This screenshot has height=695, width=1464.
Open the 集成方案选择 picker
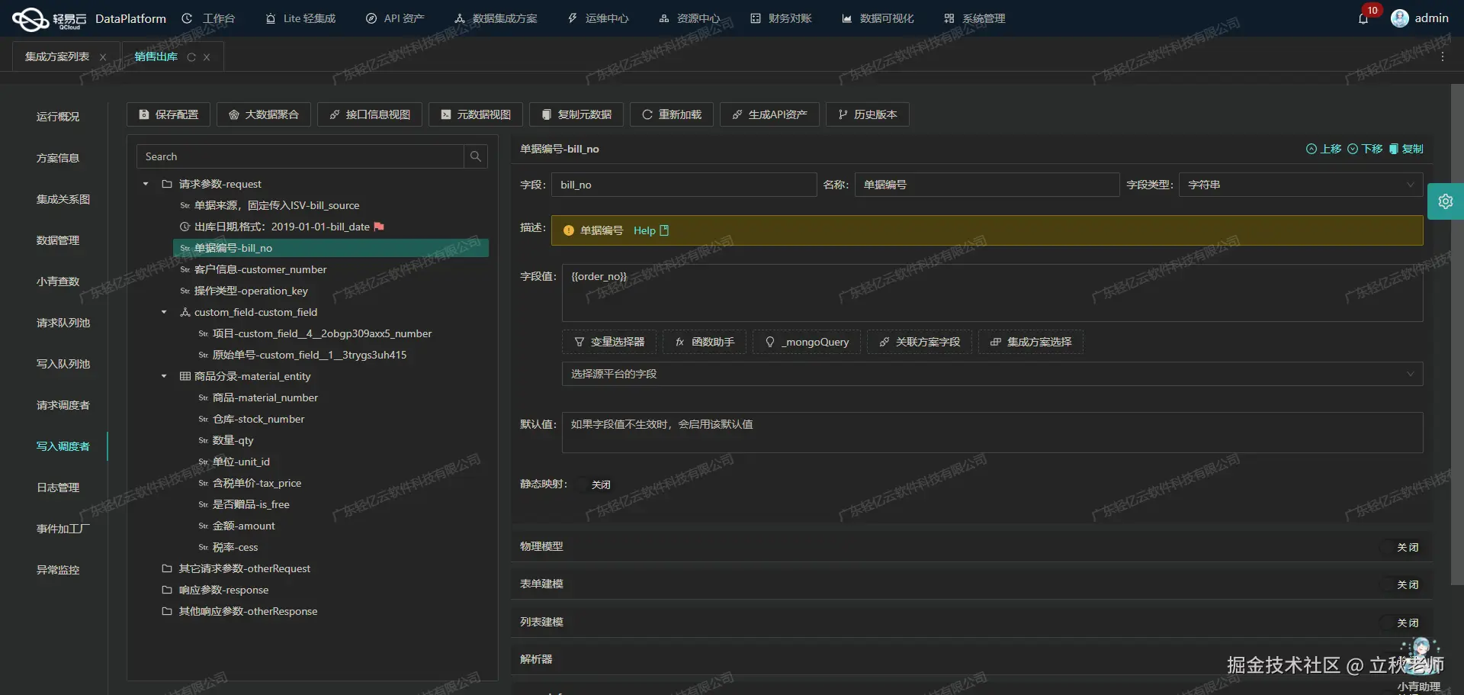click(x=1029, y=342)
